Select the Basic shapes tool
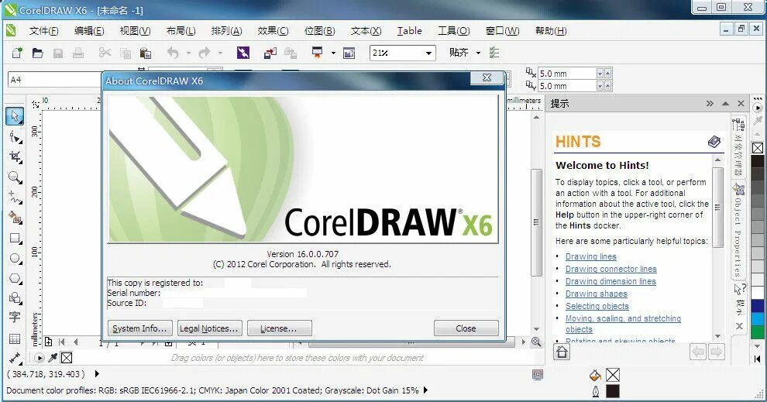Viewport: 767px width, 402px height. (x=15, y=298)
